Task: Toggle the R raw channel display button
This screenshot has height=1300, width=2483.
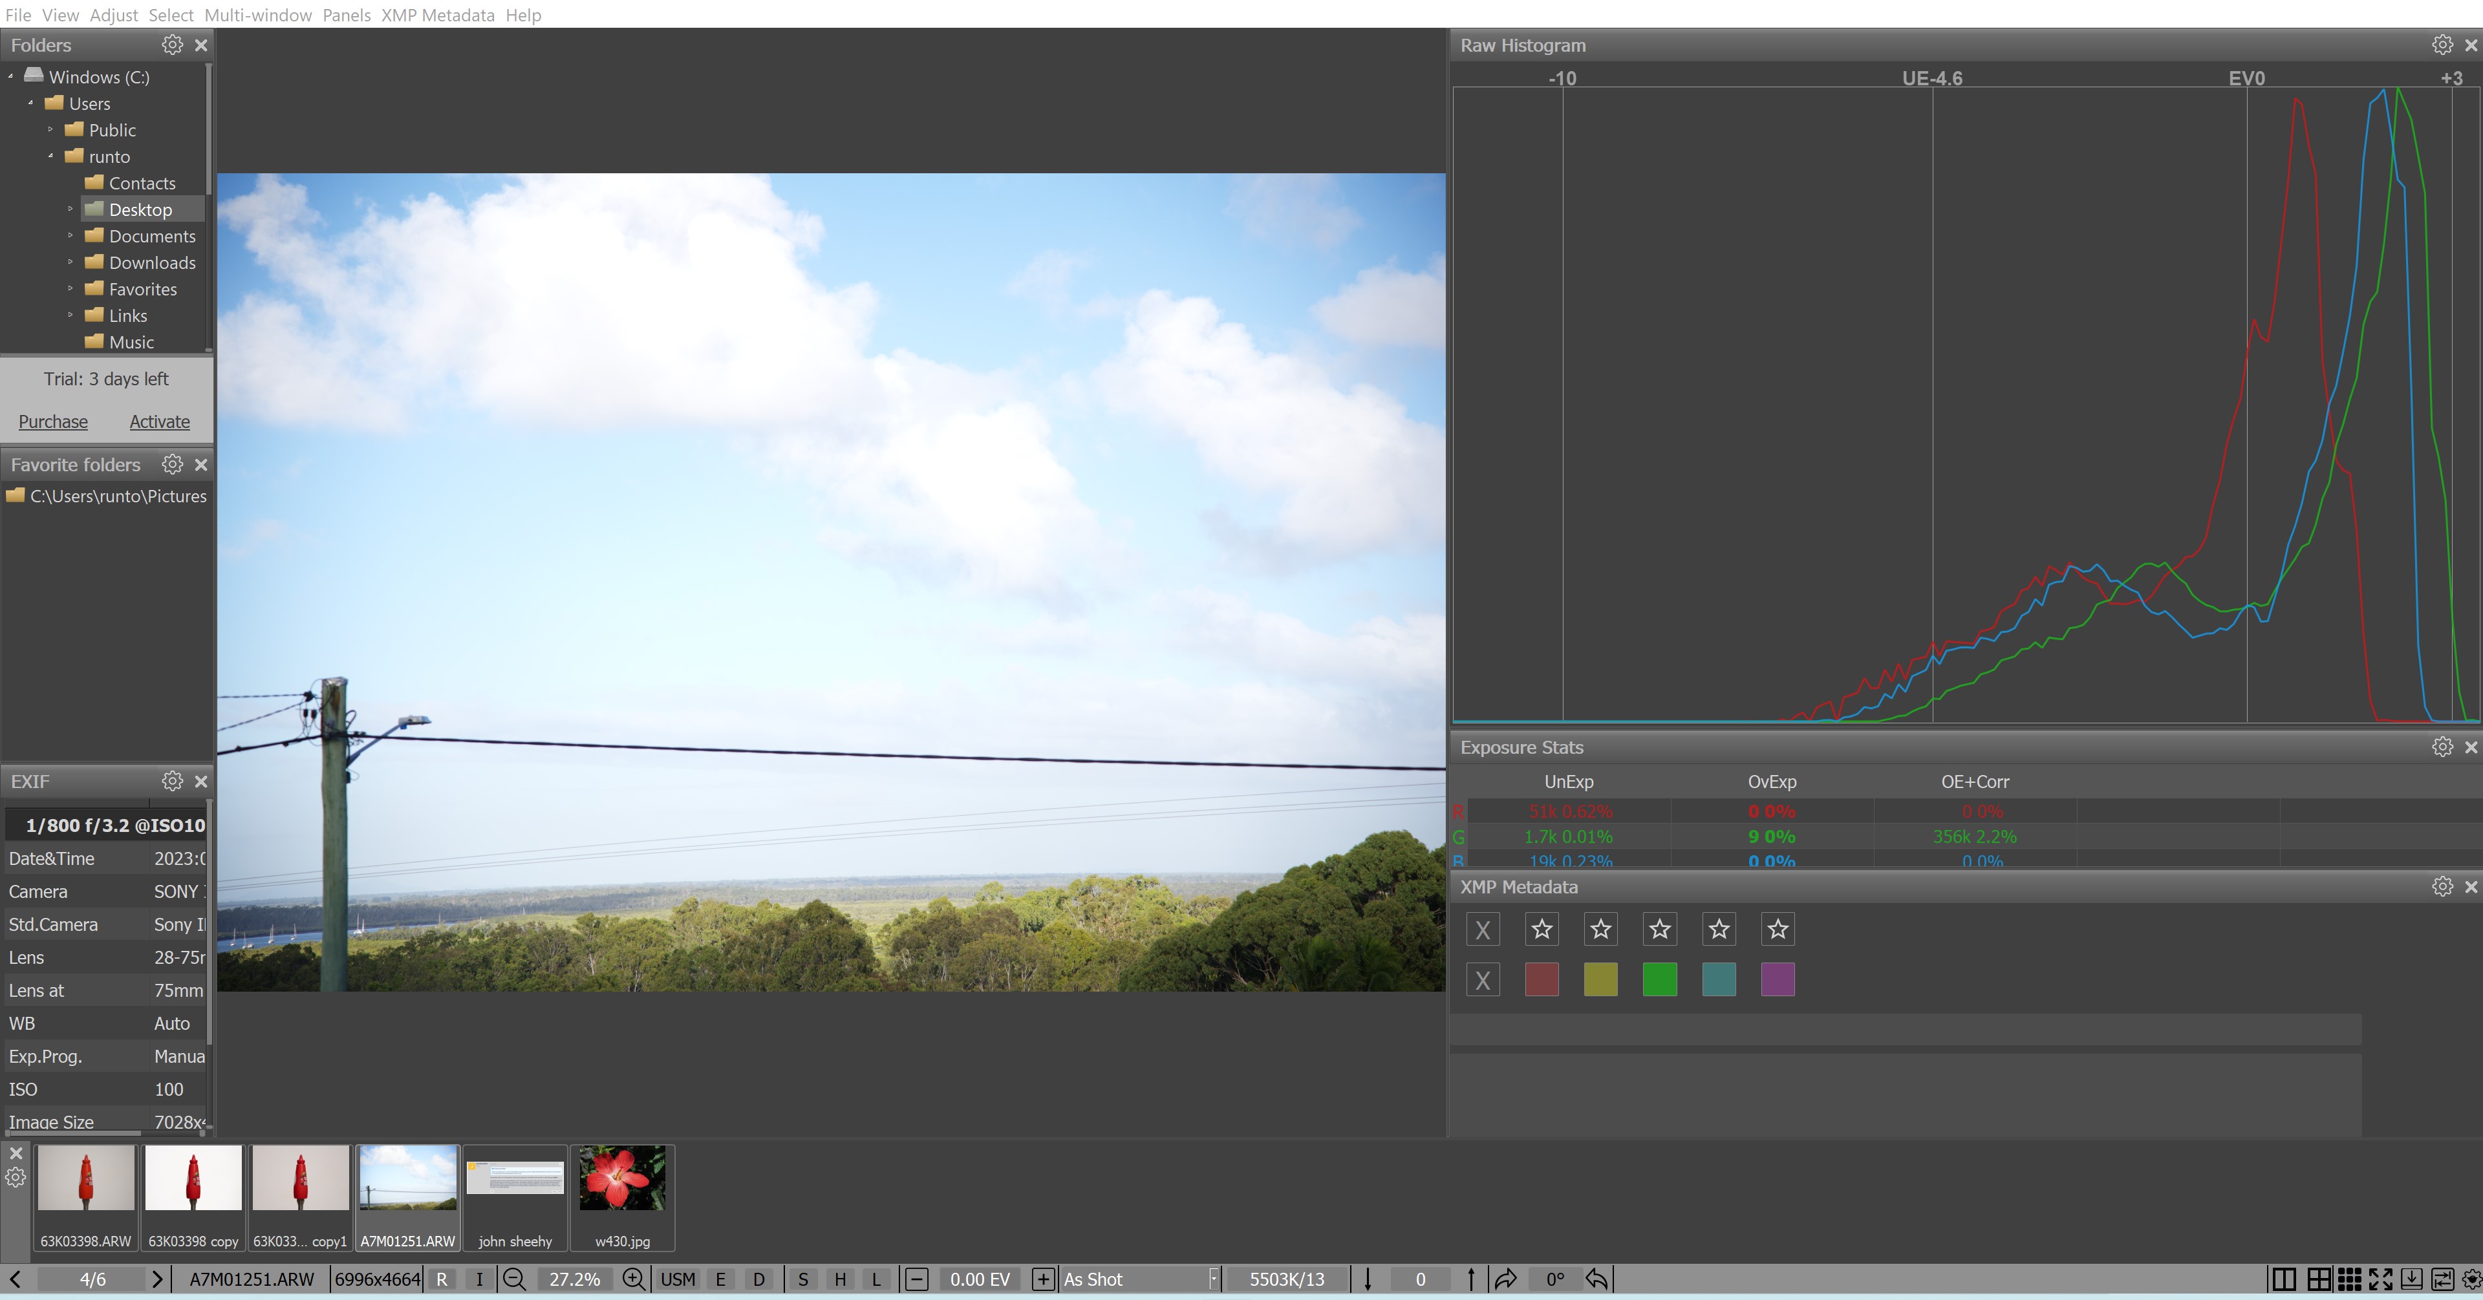Action: (442, 1279)
